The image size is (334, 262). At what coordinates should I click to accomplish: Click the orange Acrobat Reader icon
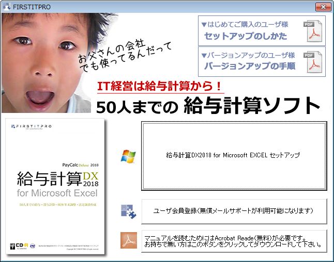pyautogui.click(x=129, y=240)
